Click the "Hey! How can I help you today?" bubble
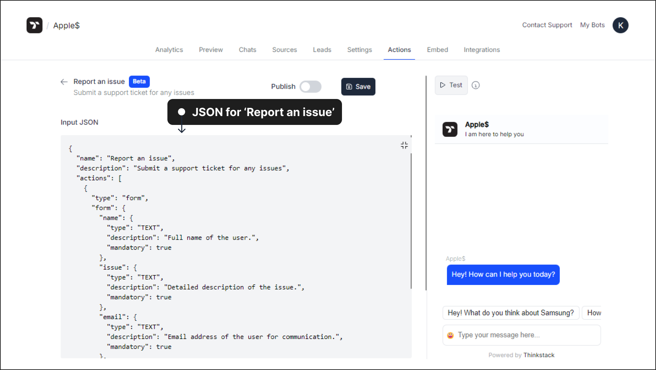Screen dimensions: 656x370 [503, 275]
